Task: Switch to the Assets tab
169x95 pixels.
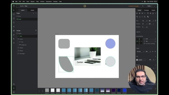Action: point(32,10)
